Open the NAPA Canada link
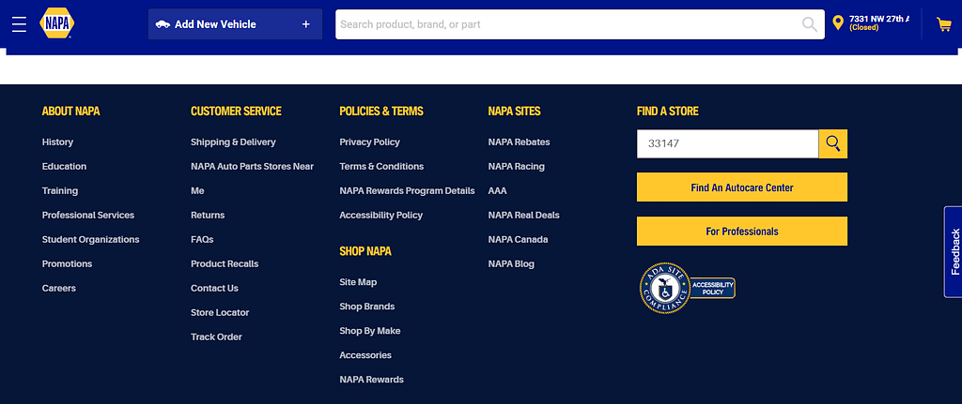This screenshot has height=404, width=962. tap(519, 239)
